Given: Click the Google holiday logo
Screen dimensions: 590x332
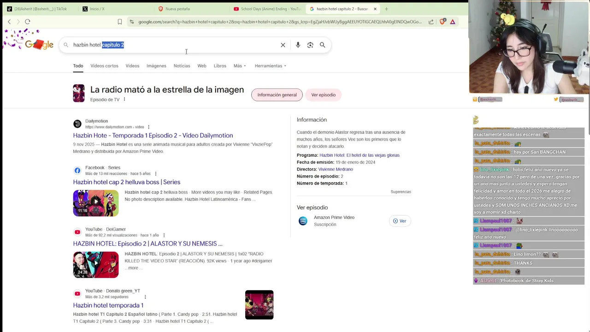Looking at the screenshot, I should coord(29,41).
